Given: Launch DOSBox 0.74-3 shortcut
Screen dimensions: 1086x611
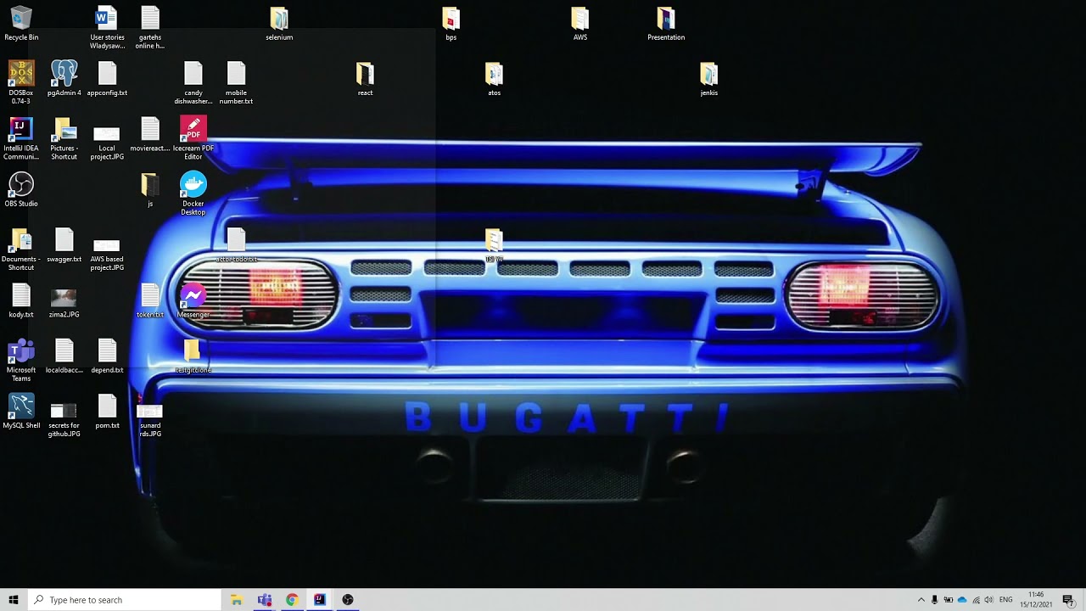Looking at the screenshot, I should [x=21, y=81].
